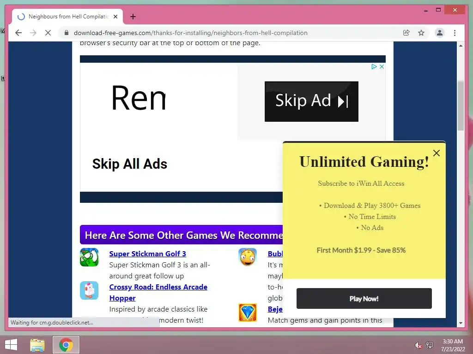This screenshot has width=473, height=354.
Task: Close the Neighbours from Hell tab
Action: pos(115,17)
